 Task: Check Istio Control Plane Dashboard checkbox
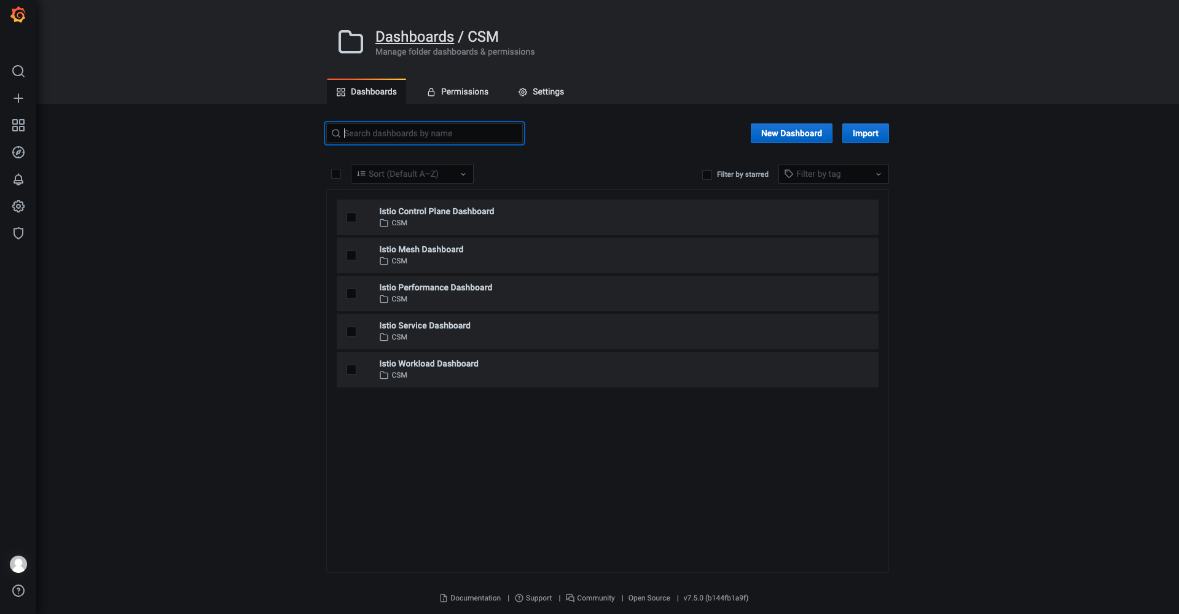tap(351, 217)
